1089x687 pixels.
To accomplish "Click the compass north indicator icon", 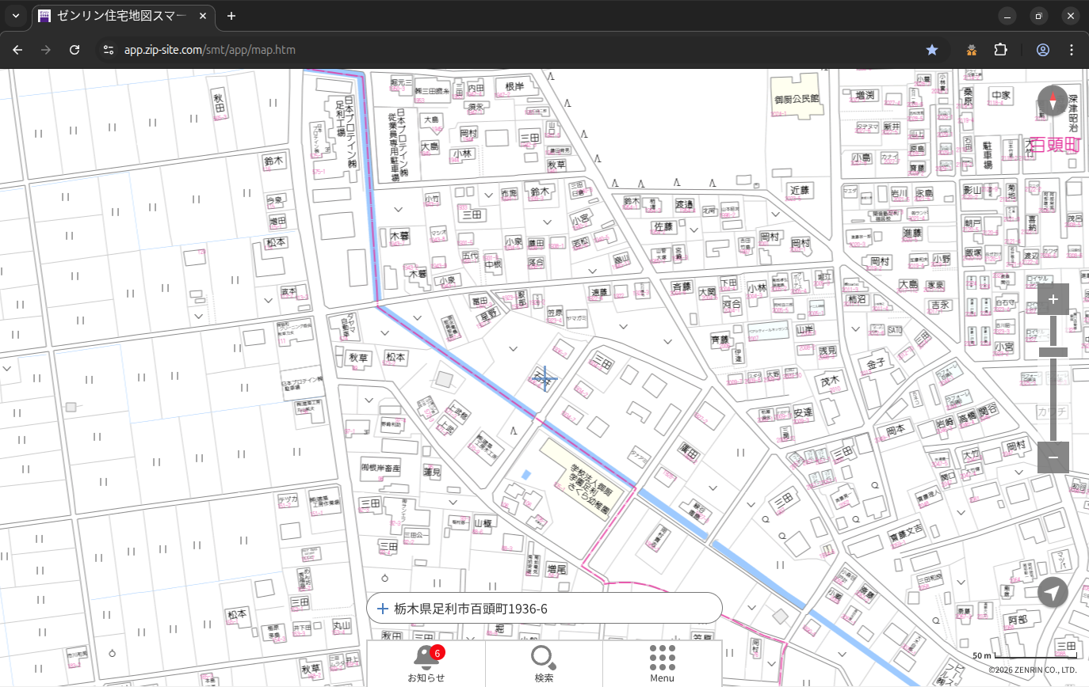I will coord(1053,101).
